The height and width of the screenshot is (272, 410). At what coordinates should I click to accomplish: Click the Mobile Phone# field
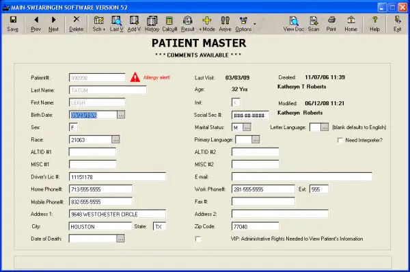100,202
